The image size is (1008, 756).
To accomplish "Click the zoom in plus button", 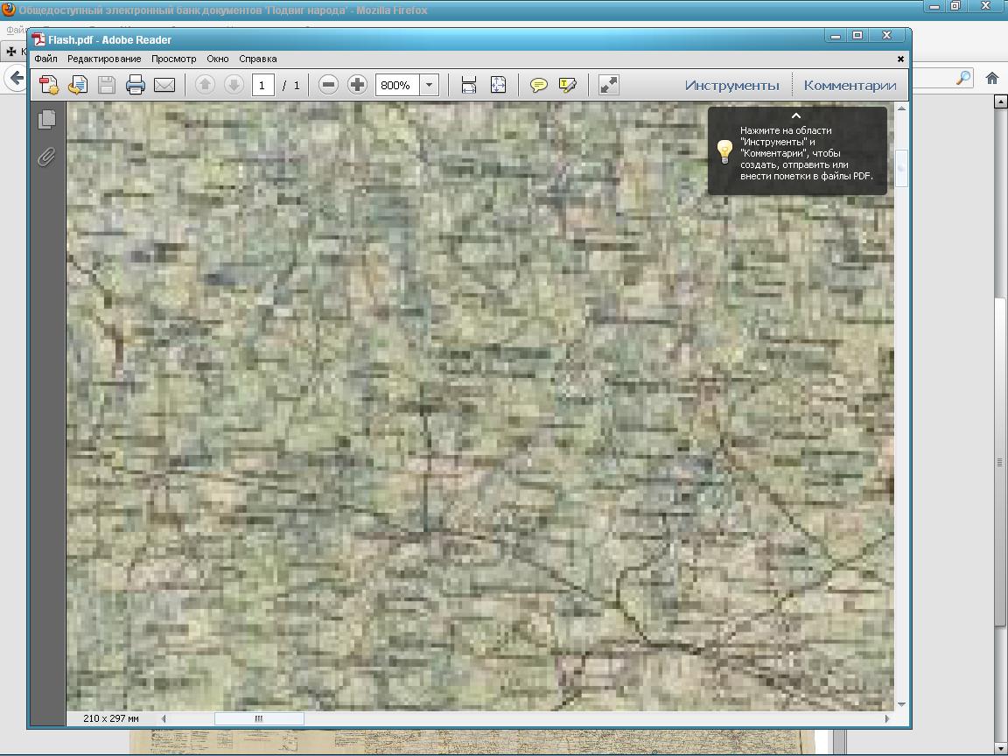I will [x=357, y=85].
